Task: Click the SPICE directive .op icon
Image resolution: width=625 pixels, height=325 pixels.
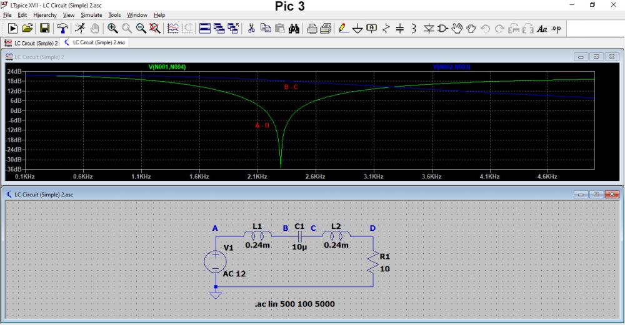Action: click(x=556, y=28)
